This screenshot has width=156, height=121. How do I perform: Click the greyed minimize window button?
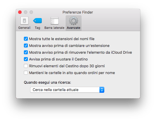tap(26, 12)
